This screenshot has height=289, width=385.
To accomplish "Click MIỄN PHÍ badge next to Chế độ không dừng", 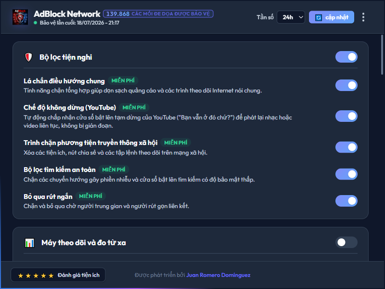I will [134, 107].
